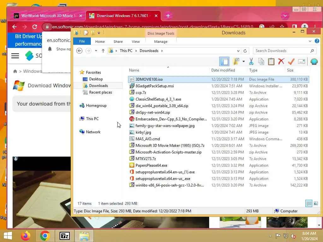Open Firefox from the taskbar
323x242 pixels.
click(25, 236)
